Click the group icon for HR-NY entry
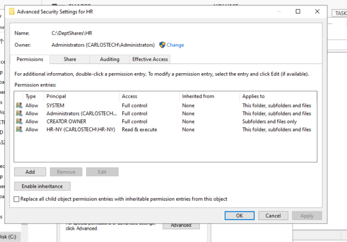Image resolution: width=347 pixels, height=242 pixels. 19,129
